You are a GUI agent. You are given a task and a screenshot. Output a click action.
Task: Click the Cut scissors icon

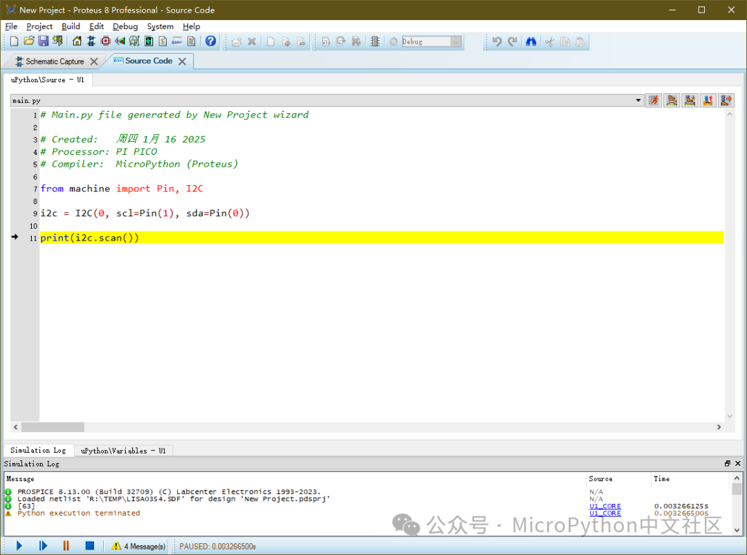[x=549, y=42]
